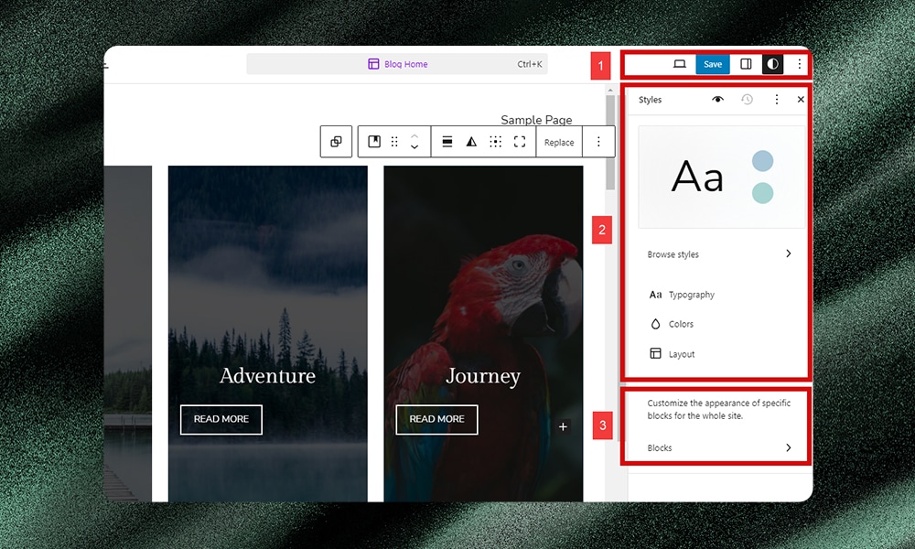Open alignment options in the block toolbar
Screen dimensions: 915x549
click(448, 142)
